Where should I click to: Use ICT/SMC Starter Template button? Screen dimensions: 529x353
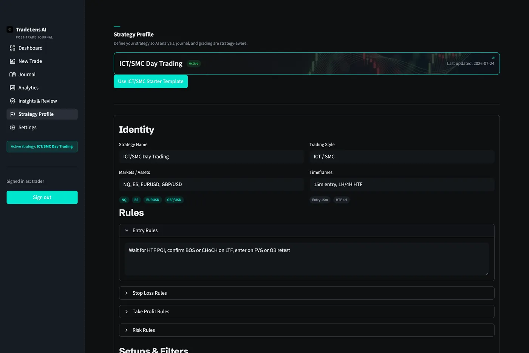(151, 81)
